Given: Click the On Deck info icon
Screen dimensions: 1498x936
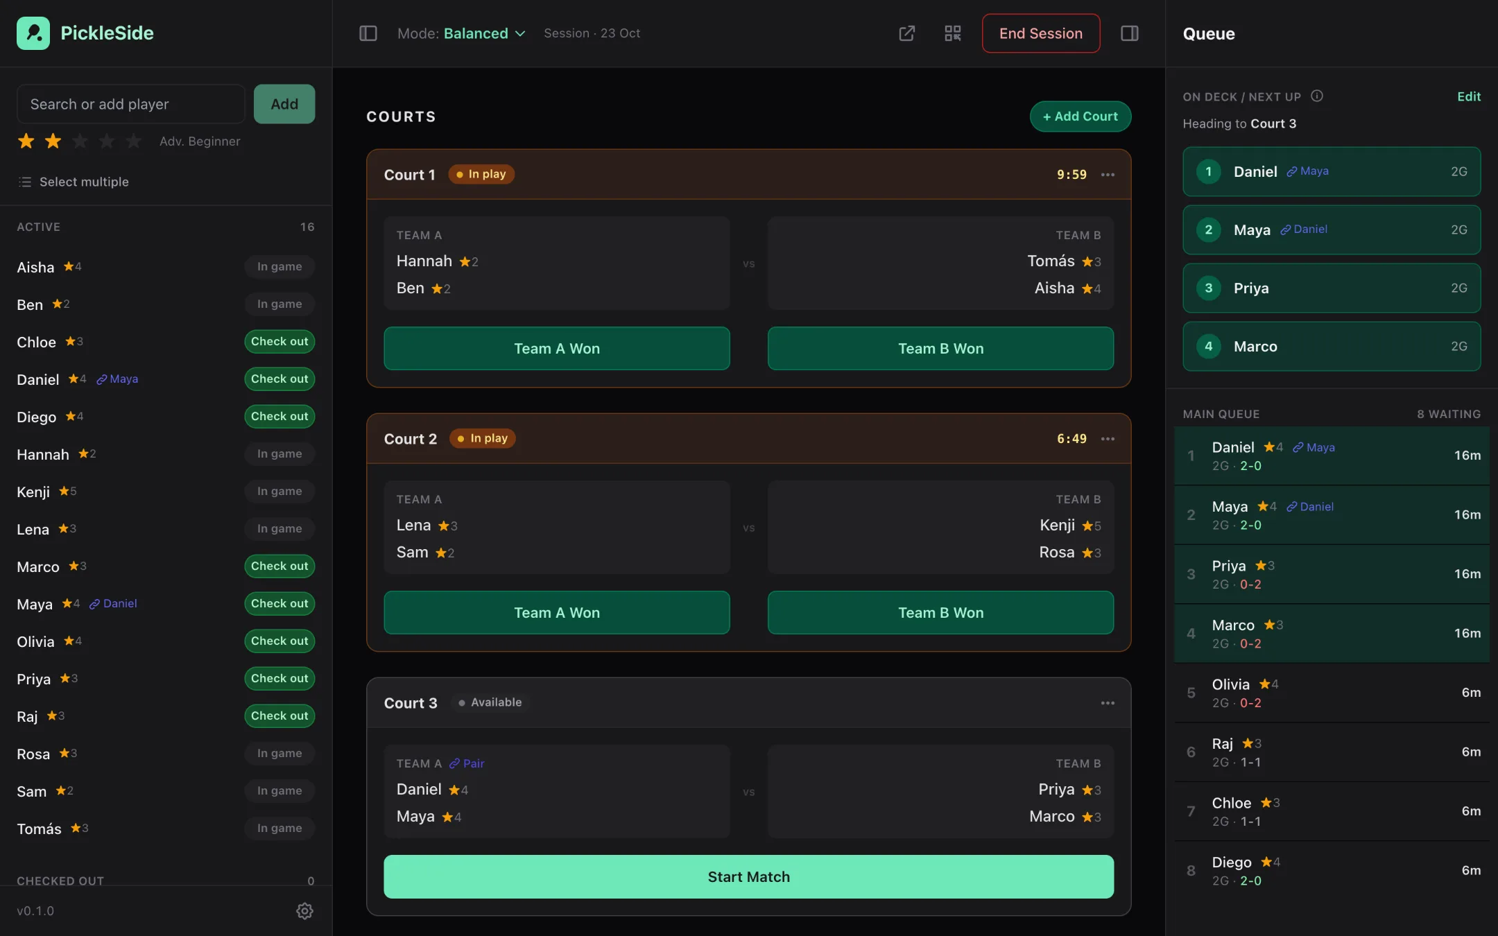Looking at the screenshot, I should click(x=1316, y=96).
